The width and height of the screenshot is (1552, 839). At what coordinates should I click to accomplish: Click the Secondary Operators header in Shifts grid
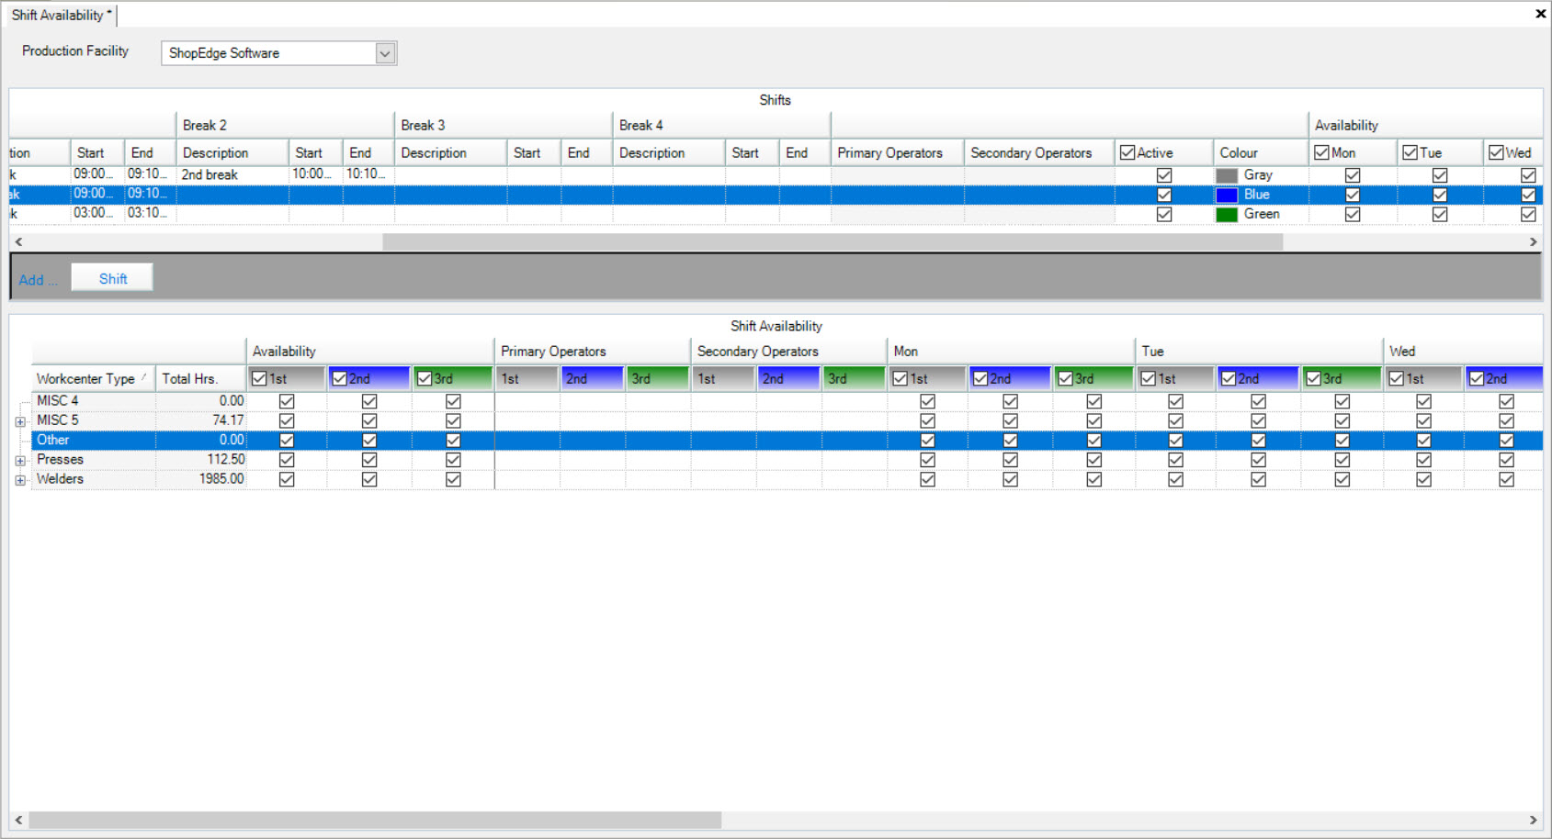point(1039,152)
